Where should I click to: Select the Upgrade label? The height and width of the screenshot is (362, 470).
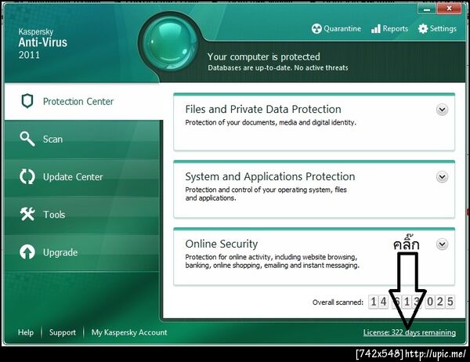coord(60,252)
